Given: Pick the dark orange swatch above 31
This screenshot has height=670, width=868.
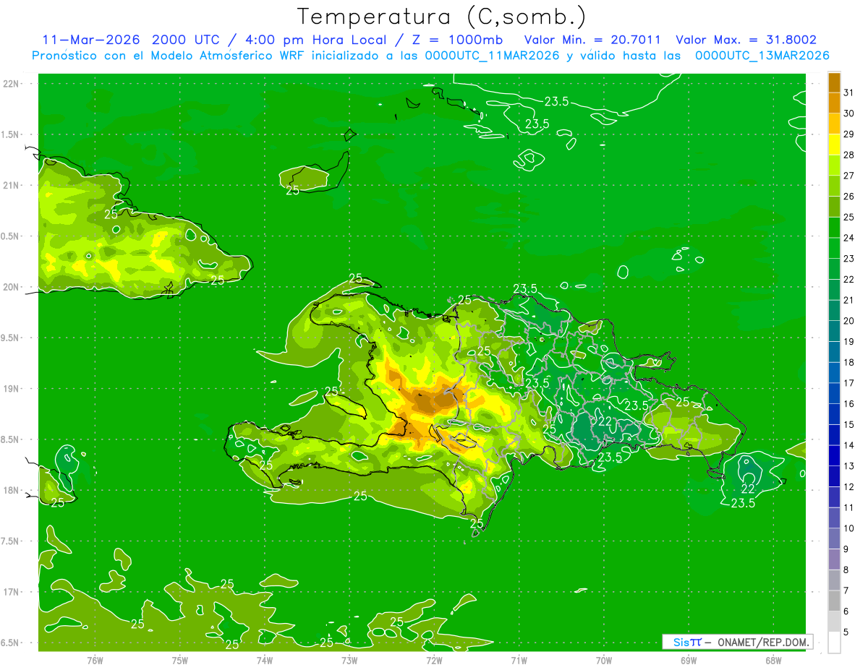Looking at the screenshot, I should [x=834, y=82].
